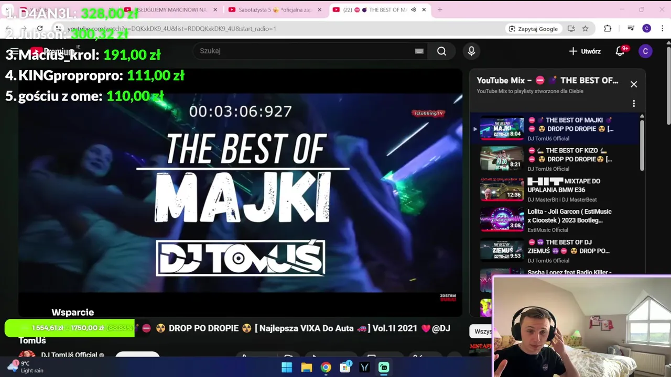Click 'EstiMusic Official' channel name in playlist
Viewport: 671px width, 377px height.
click(x=548, y=230)
